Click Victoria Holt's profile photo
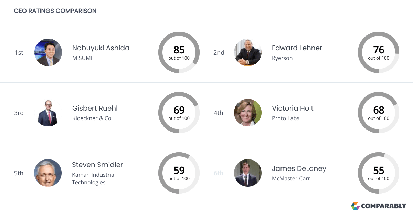 tap(248, 113)
